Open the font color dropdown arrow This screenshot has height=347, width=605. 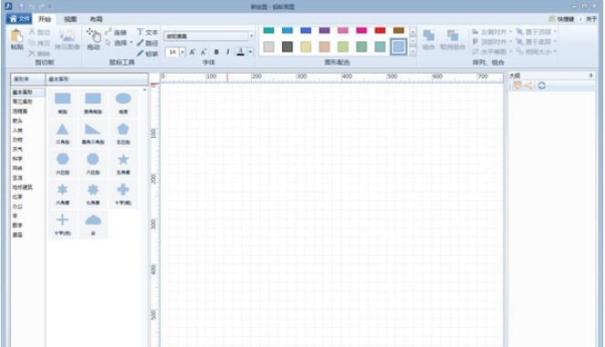[x=250, y=52]
